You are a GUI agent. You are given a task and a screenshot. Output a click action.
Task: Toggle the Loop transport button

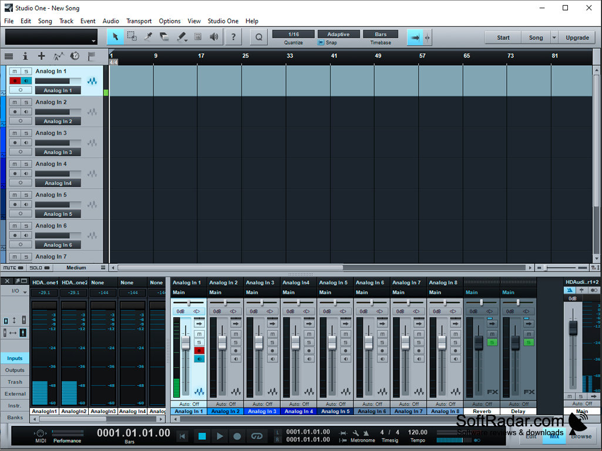pyautogui.click(x=257, y=436)
